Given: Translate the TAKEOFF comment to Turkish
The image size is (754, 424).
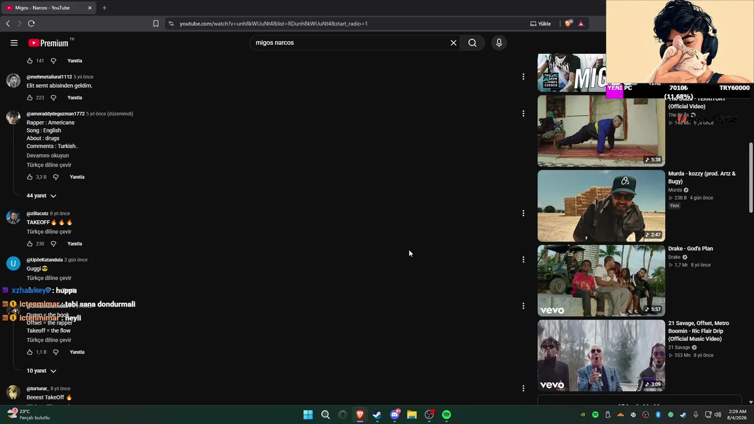Looking at the screenshot, I should 49,231.
